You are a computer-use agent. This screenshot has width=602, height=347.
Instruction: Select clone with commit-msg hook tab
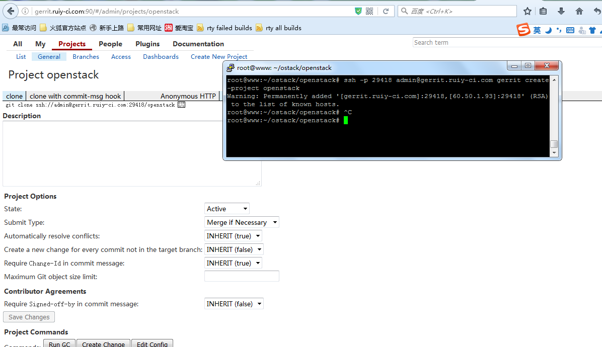tap(76, 96)
